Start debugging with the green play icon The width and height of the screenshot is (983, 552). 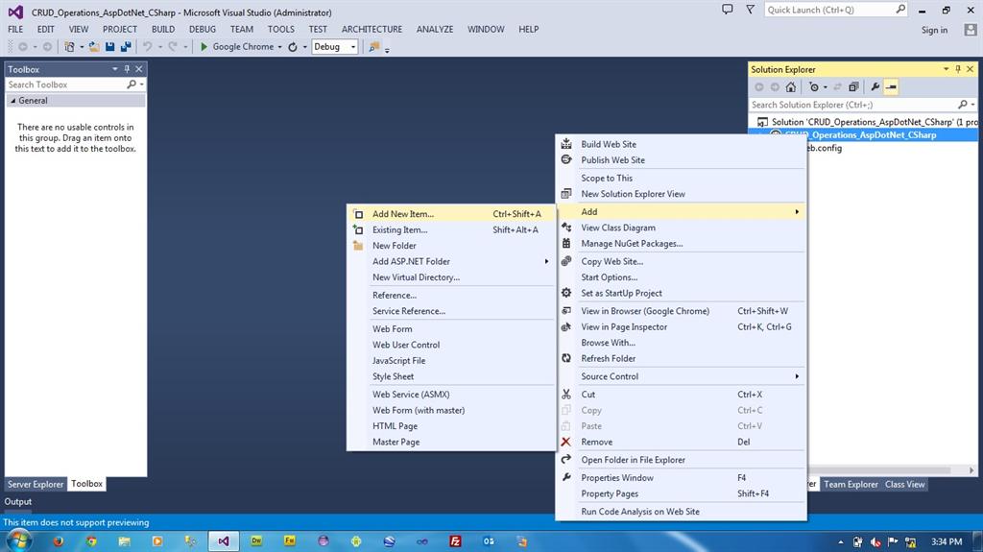(204, 46)
